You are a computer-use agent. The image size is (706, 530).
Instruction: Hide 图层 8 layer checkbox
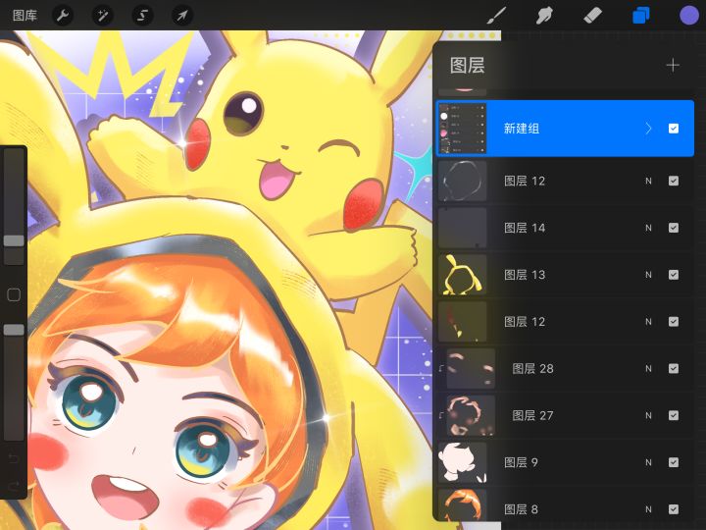click(x=673, y=509)
